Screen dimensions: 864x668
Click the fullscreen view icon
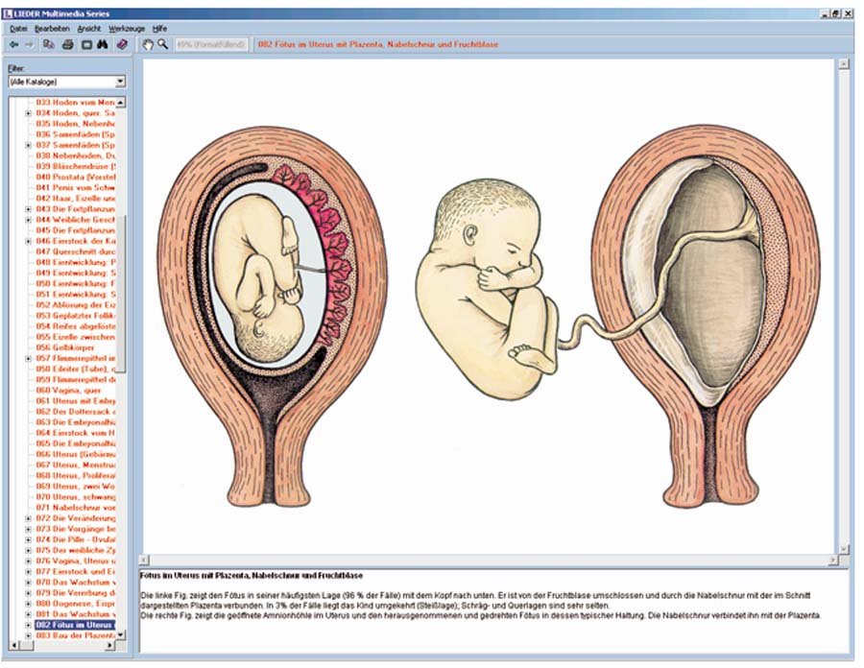[85, 45]
